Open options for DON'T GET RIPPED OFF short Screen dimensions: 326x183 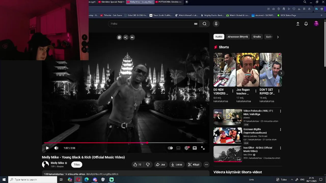coord(279,91)
